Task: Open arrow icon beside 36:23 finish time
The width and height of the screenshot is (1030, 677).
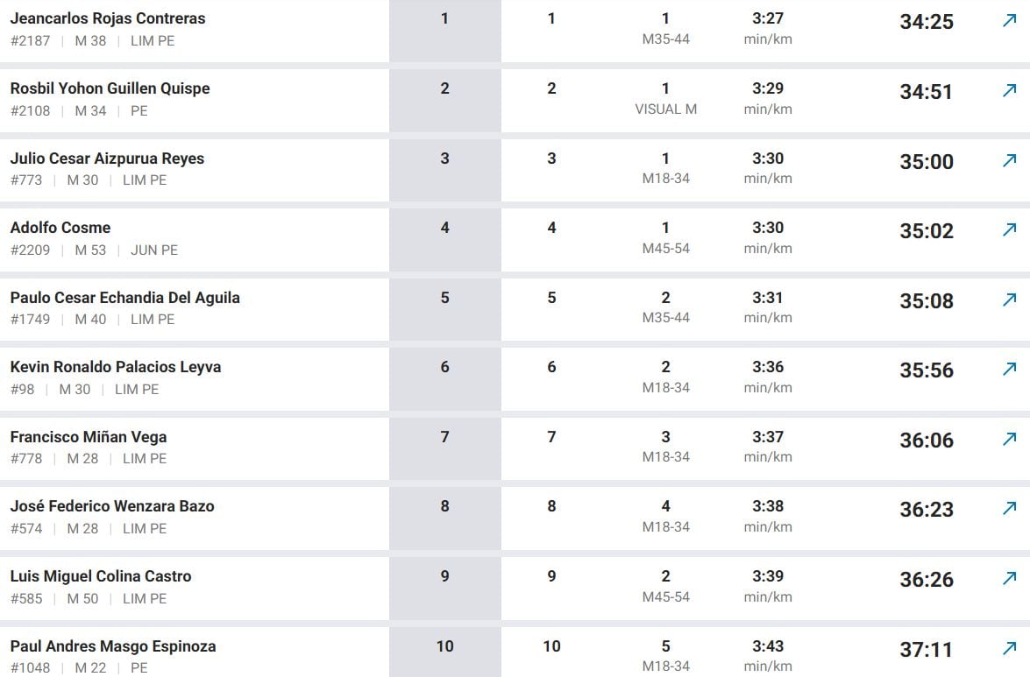Action: coord(1010,508)
